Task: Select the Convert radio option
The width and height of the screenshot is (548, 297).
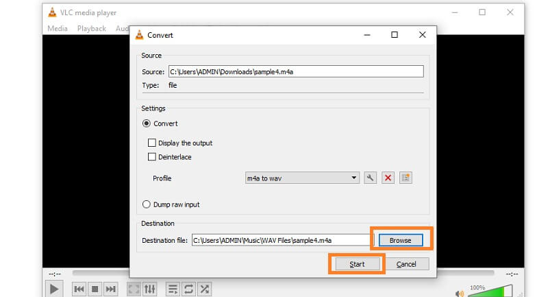Action: [x=146, y=123]
